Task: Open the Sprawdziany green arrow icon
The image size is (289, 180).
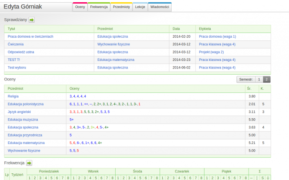Action: 32,20
